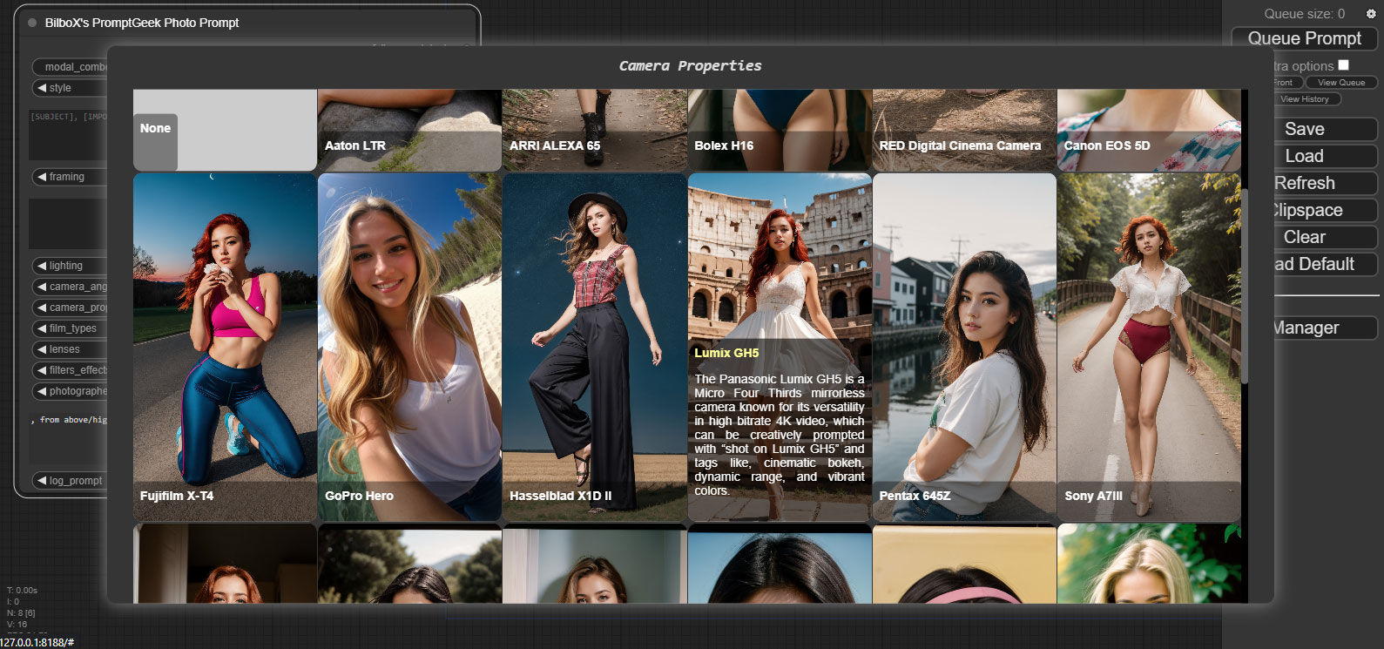
Task: Clear the workflow with the Clear button
Action: [x=1325, y=237]
